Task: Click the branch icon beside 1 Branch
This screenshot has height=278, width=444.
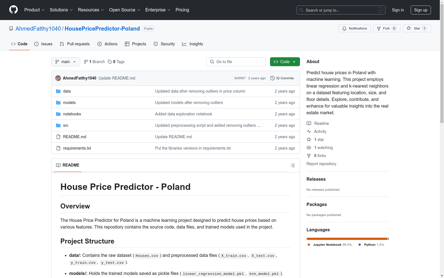Action: pyautogui.click(x=86, y=62)
